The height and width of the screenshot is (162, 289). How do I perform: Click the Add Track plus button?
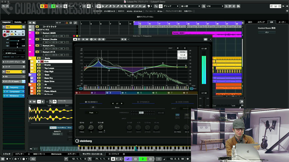[30, 23]
